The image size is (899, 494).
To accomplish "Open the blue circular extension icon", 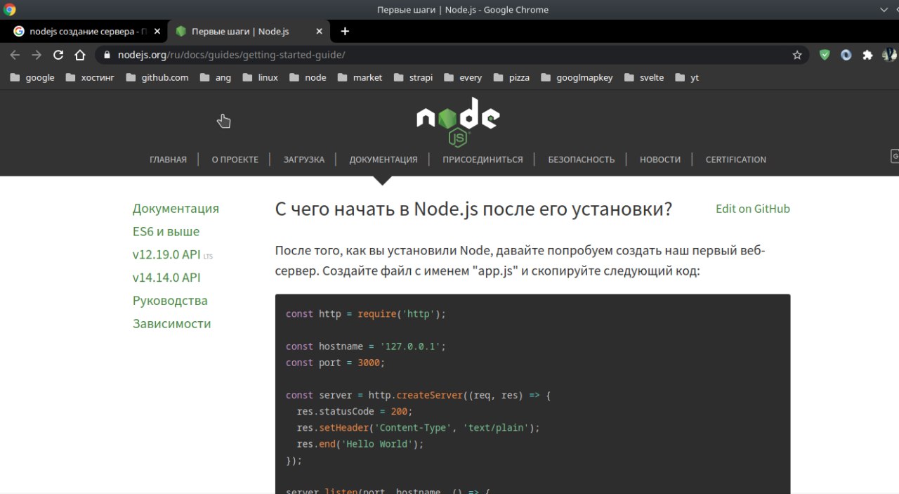I will [x=846, y=55].
